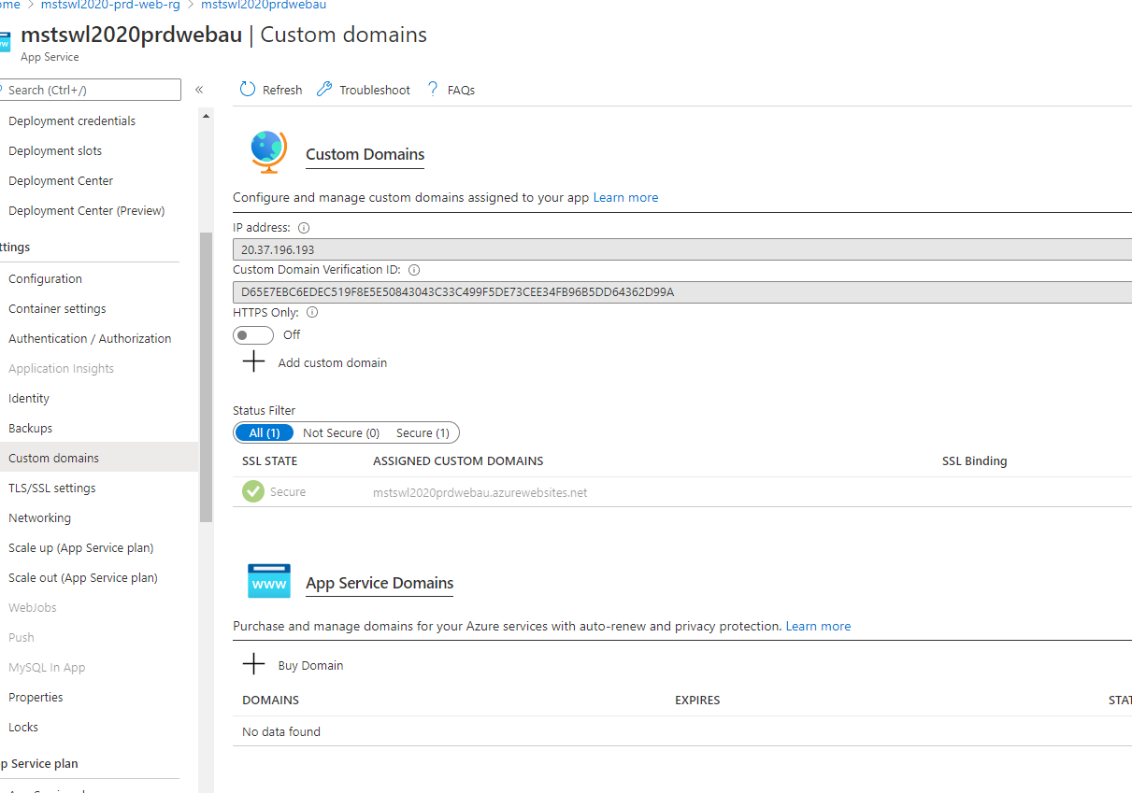The image size is (1132, 793).
Task: Click mstswl2020prdwebau.azurewebsites.net domain row
Action: click(x=682, y=492)
